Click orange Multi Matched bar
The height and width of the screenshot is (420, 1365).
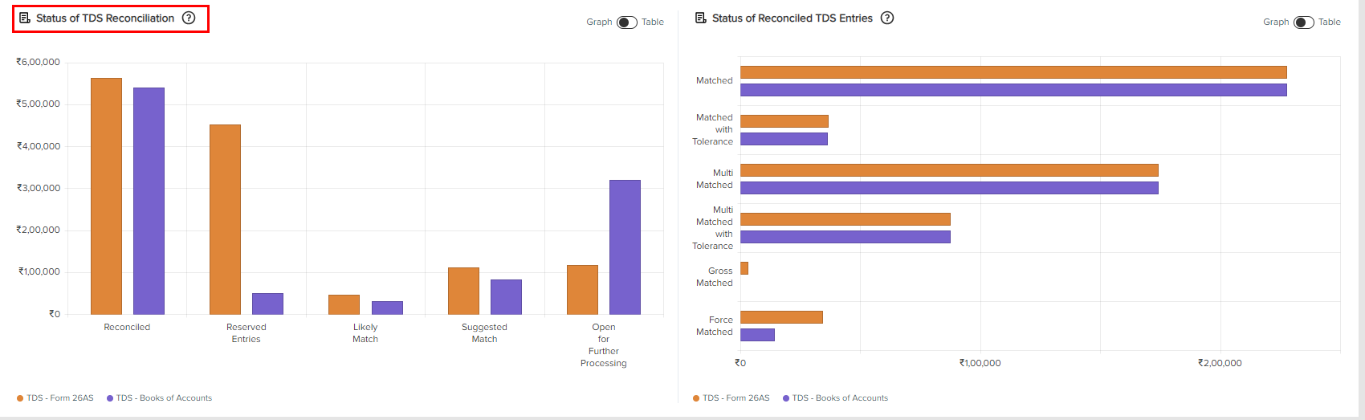(x=949, y=170)
